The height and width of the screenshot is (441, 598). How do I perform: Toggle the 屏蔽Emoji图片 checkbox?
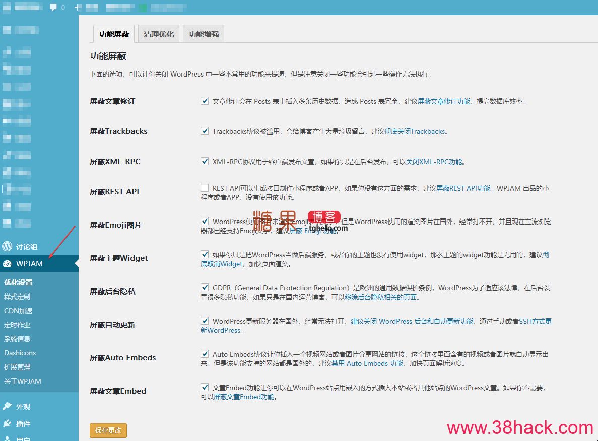[x=205, y=221]
